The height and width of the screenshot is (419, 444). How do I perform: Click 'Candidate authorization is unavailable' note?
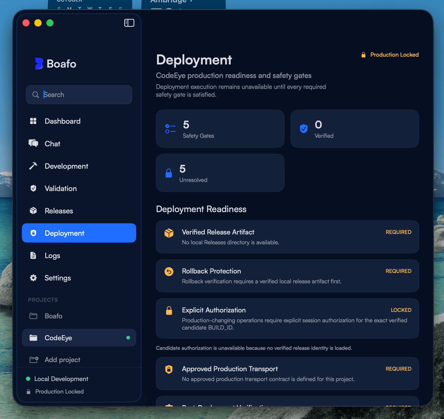(254, 348)
